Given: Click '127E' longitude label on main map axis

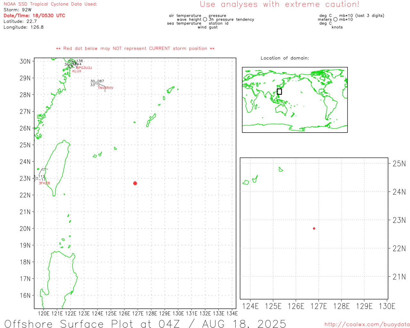Looking at the screenshot, I should pyautogui.click(x=138, y=313).
